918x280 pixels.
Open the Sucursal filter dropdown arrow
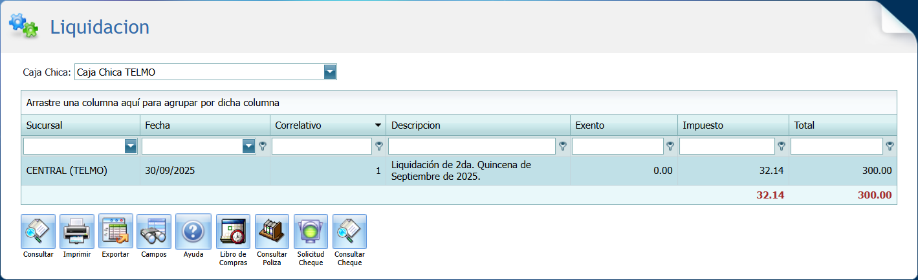(x=131, y=147)
